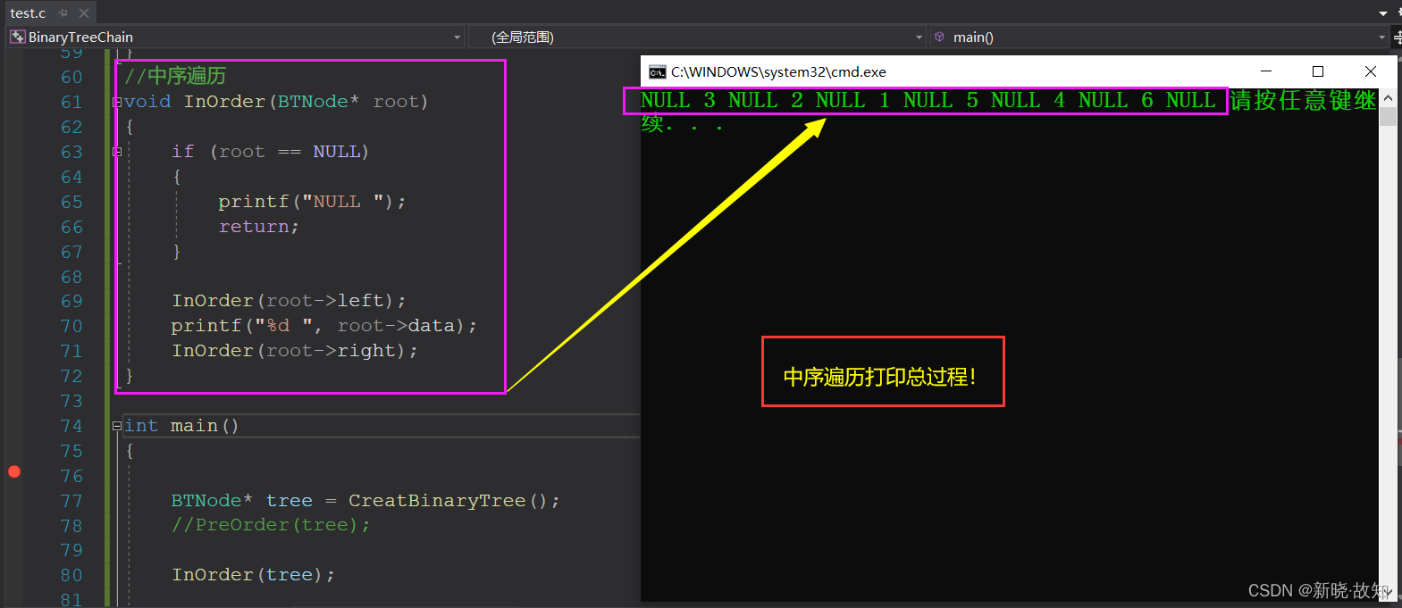Click the //中序遍历 comment line
This screenshot has height=608, width=1402.
coord(175,76)
